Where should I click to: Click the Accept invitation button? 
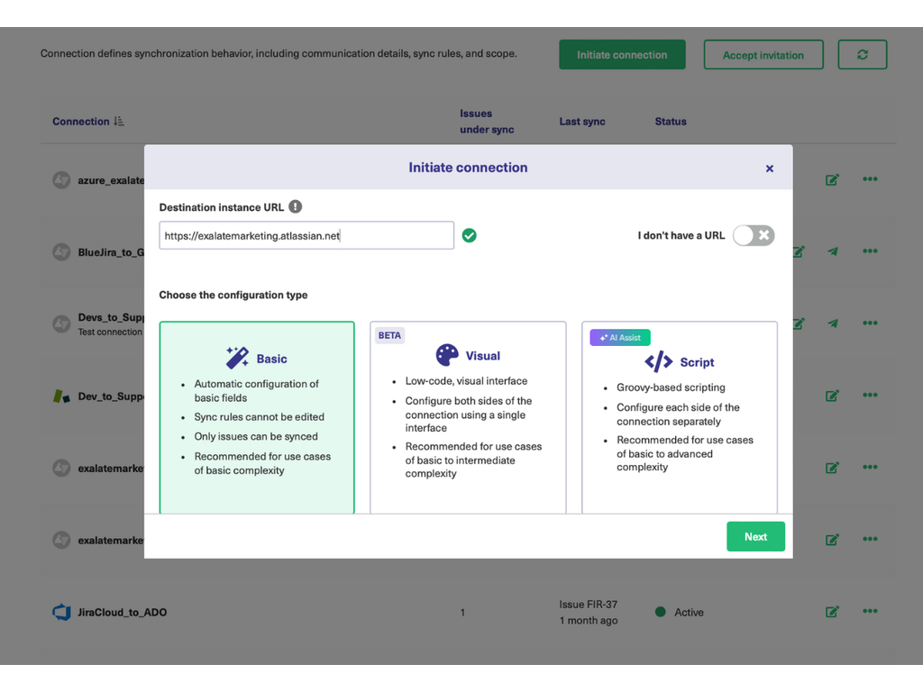[763, 55]
